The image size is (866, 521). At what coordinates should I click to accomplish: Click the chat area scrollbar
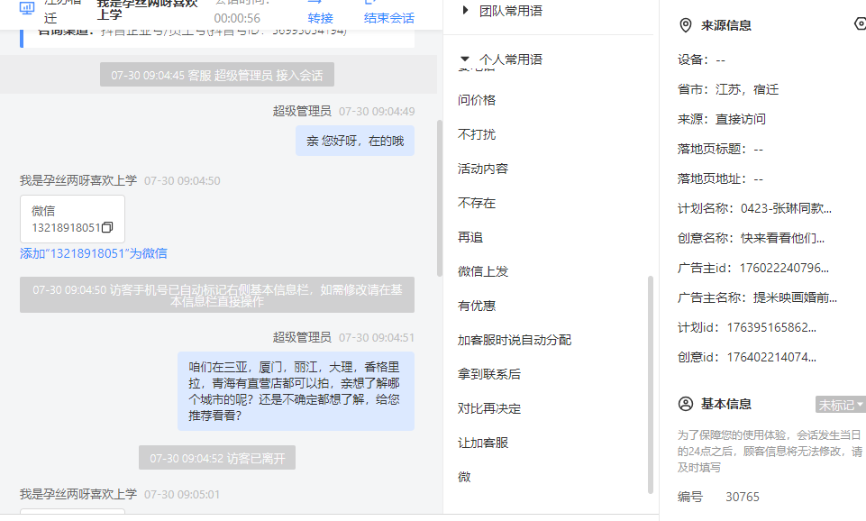pyautogui.click(x=440, y=197)
